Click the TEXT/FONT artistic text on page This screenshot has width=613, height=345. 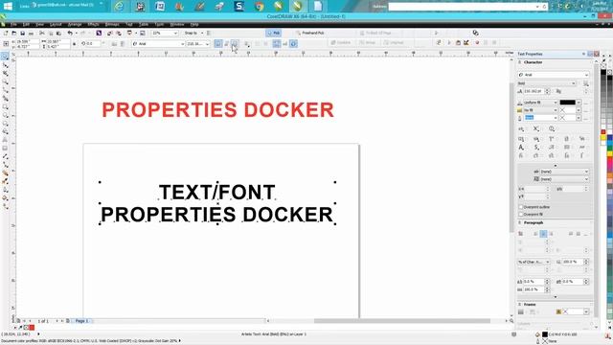click(217, 193)
